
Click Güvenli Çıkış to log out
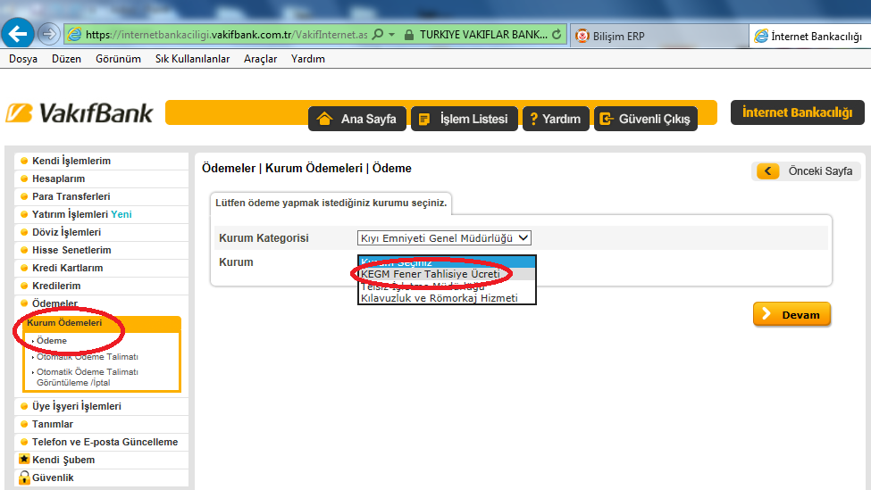pyautogui.click(x=645, y=119)
